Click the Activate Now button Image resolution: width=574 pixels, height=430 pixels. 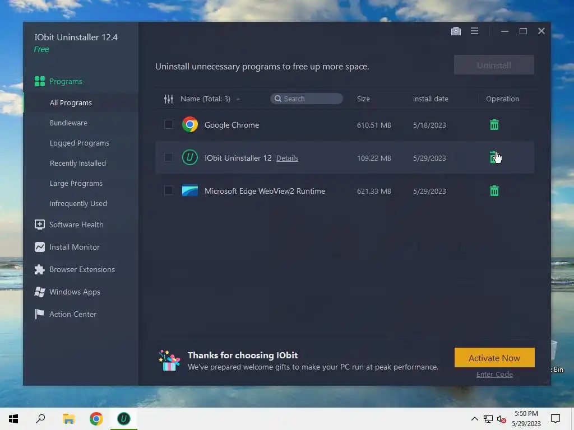(x=494, y=358)
